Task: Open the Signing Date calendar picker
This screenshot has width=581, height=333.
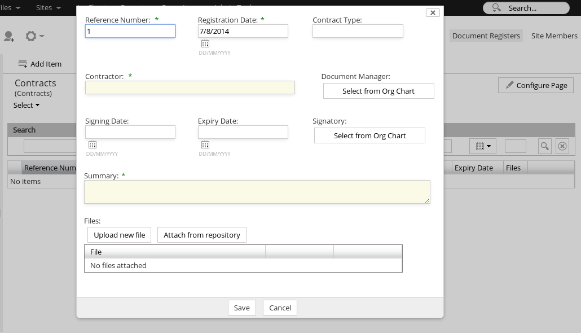Action: click(x=93, y=145)
